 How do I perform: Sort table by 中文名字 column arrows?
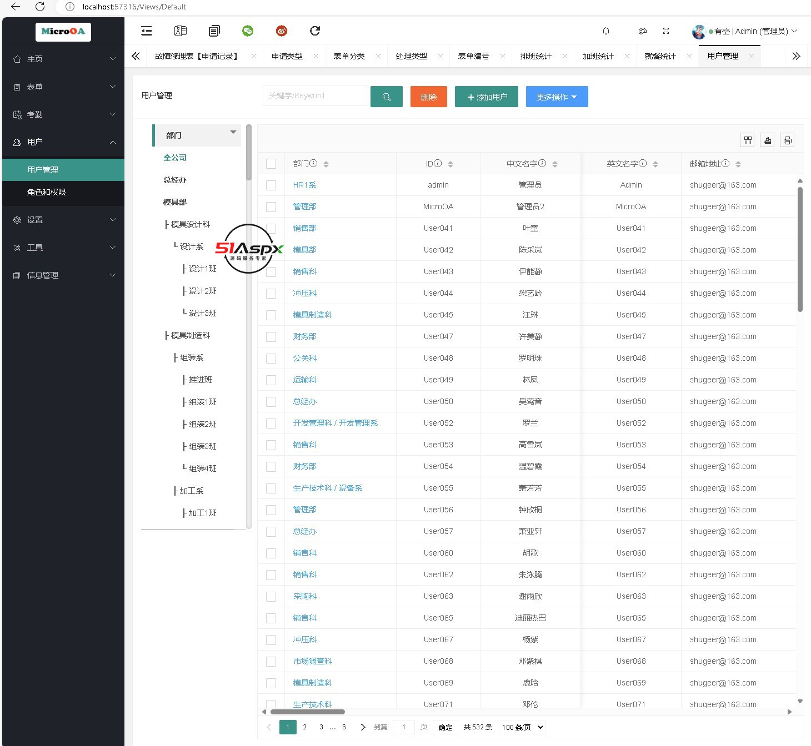click(x=555, y=164)
